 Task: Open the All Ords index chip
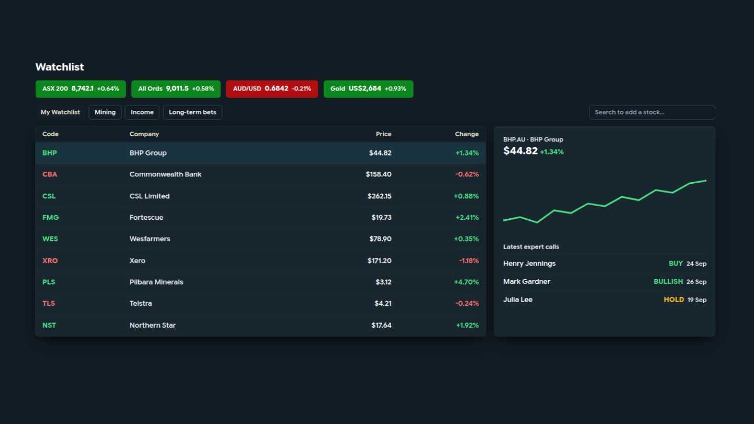pyautogui.click(x=176, y=89)
